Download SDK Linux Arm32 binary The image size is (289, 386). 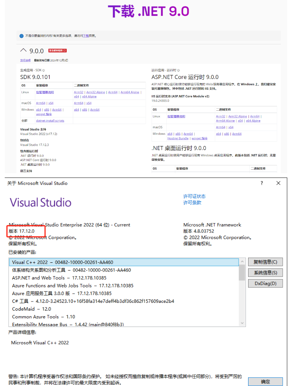click(78, 92)
